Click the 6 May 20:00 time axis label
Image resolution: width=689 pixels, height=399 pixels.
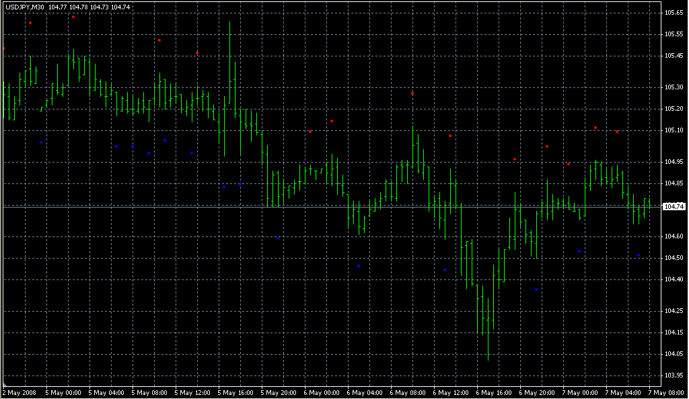537,392
